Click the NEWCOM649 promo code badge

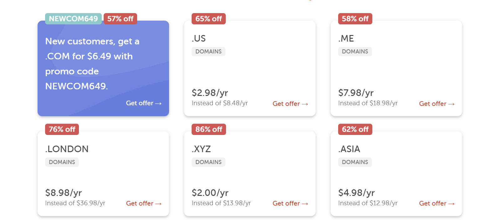pyautogui.click(x=73, y=19)
